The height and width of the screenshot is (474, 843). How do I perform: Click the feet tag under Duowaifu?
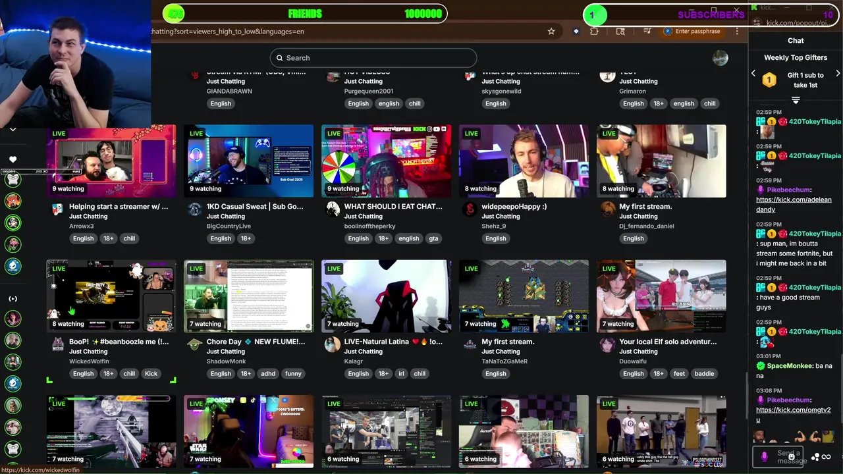point(679,373)
